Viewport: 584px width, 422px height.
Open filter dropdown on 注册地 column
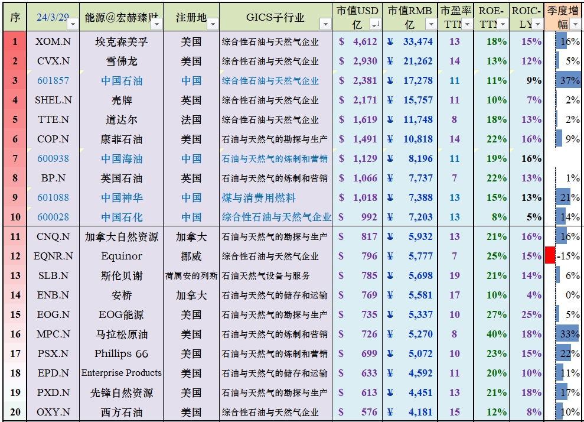pyautogui.click(x=213, y=24)
